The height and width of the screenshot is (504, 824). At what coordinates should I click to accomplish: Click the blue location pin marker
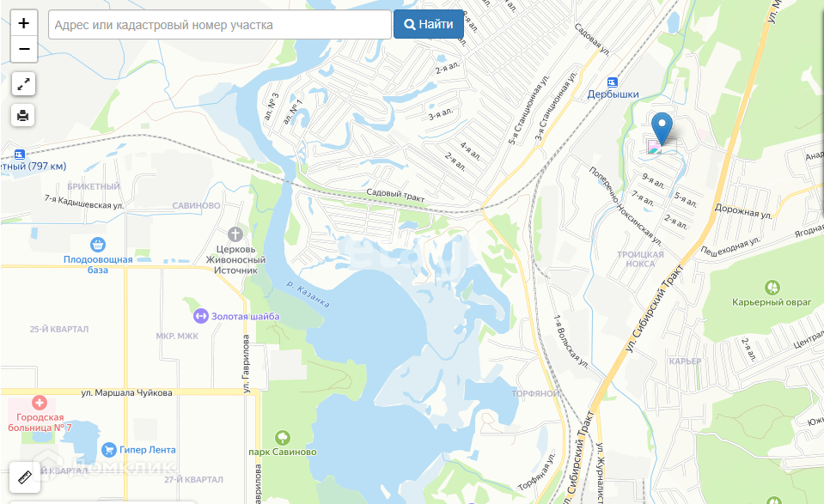(662, 128)
